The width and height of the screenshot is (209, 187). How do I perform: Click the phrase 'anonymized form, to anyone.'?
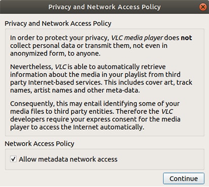tap(55, 53)
